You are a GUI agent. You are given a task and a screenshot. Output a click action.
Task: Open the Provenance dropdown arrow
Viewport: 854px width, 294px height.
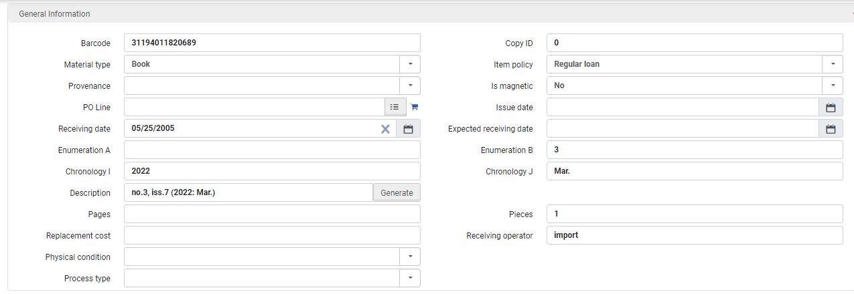pos(410,86)
